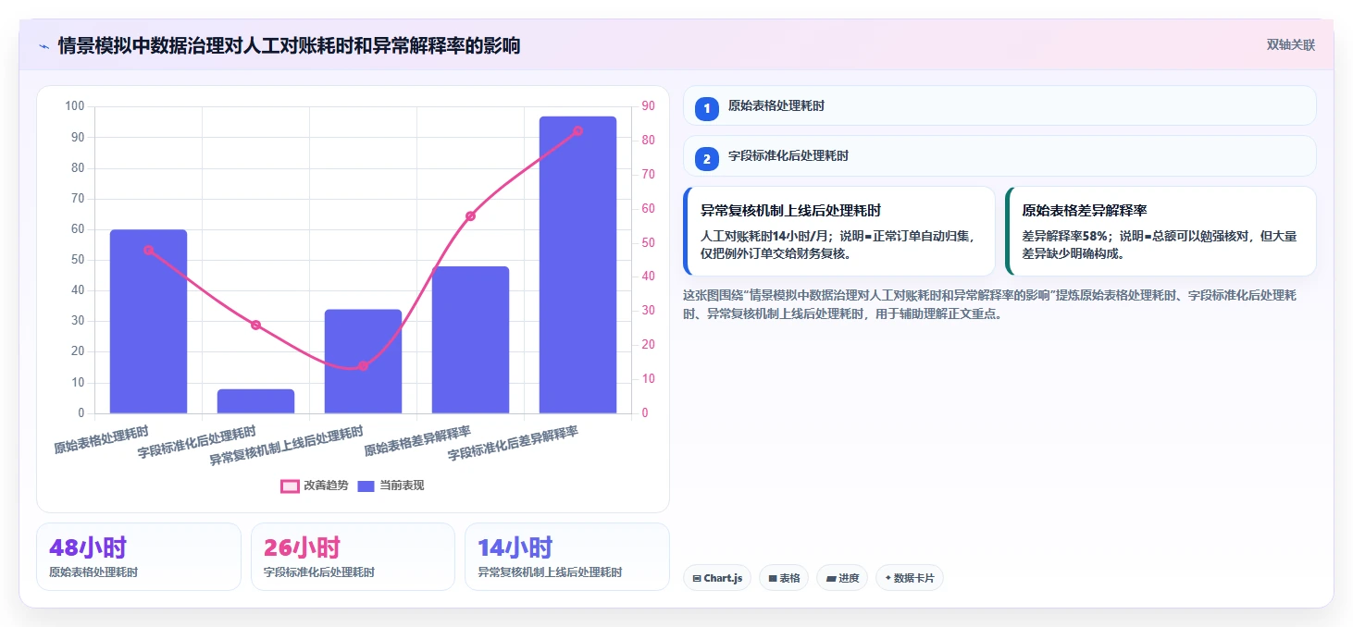The image size is (1353, 627).
Task: Click the 双轴关联 label in the header
Action: 1291,45
